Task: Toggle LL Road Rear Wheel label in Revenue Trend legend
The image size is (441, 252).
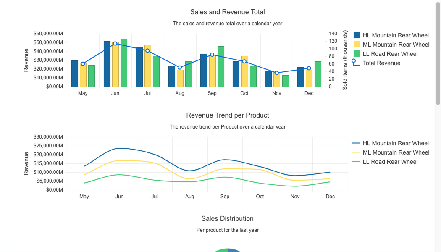Action: pyautogui.click(x=390, y=162)
